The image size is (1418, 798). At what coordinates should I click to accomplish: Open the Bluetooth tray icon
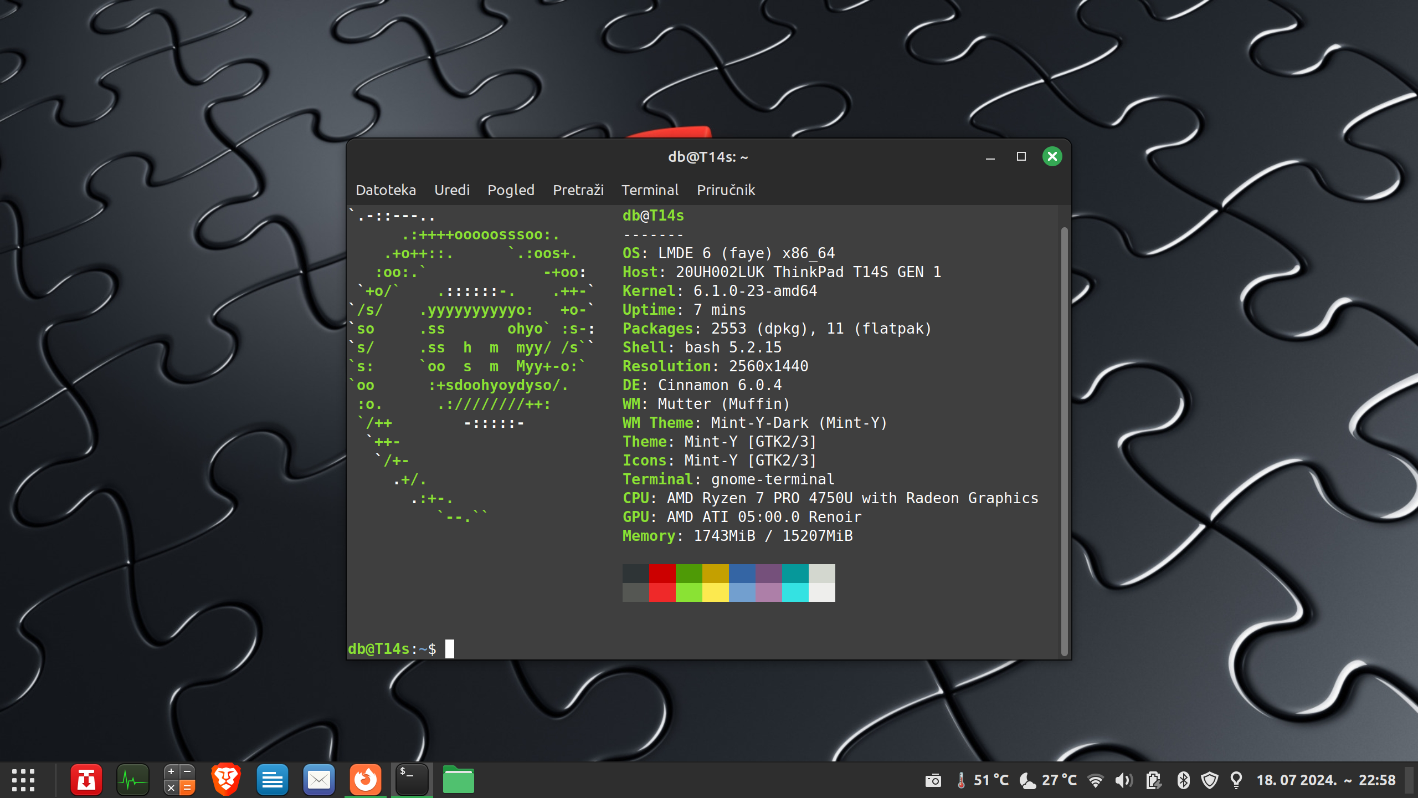(1183, 780)
